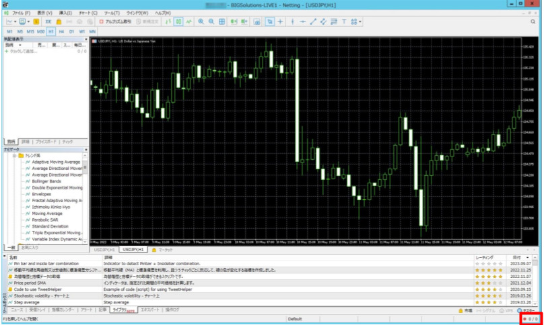Open the チャート (C) menu

click(x=85, y=13)
